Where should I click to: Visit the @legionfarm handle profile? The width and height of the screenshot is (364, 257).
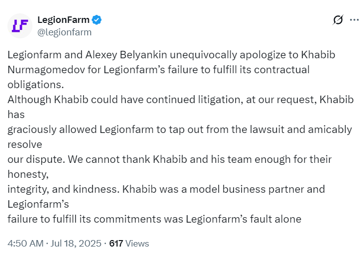(x=64, y=32)
